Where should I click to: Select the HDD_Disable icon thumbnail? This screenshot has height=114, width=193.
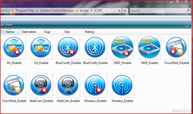click(x=122, y=47)
